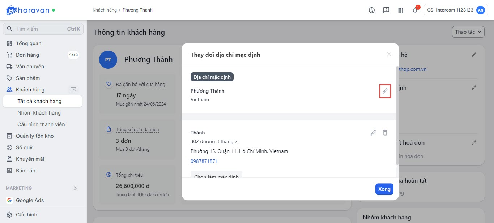Click the Xong button
The height and width of the screenshot is (223, 494).
(384, 189)
